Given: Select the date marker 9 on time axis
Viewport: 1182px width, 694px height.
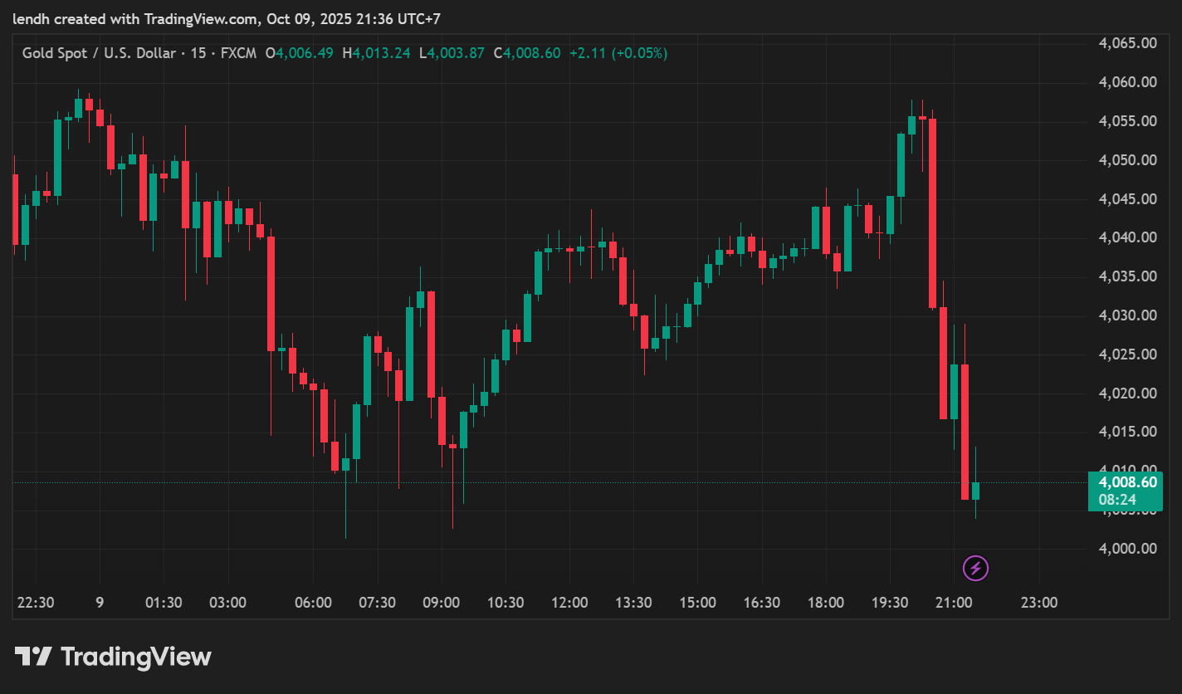Looking at the screenshot, I should click(x=100, y=603).
